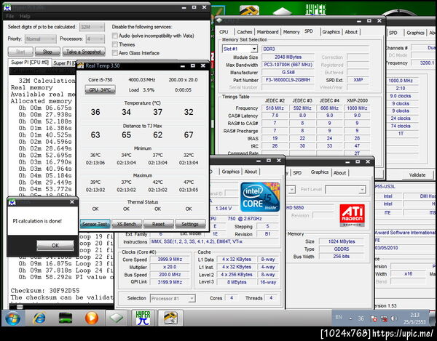
Task: Click the GPU 34°C button in Real Temp
Action: pos(100,90)
